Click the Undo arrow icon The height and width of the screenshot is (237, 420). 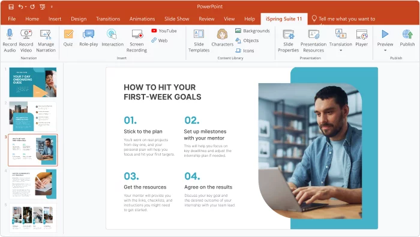tap(20, 7)
